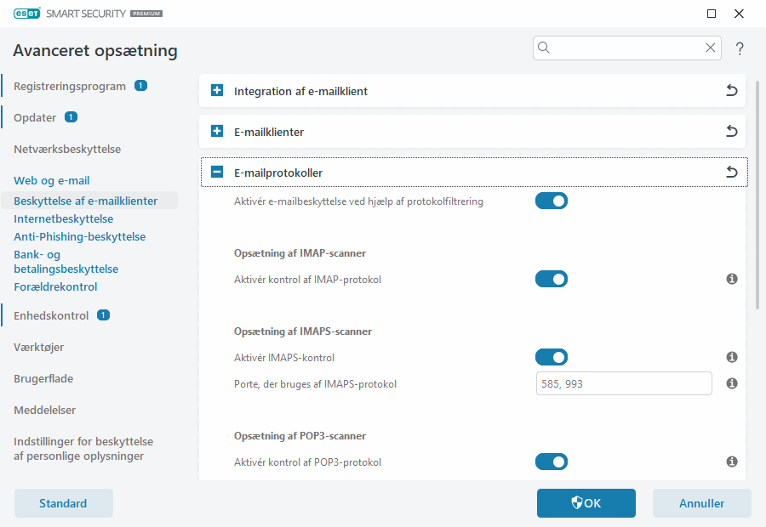Select the IMAPS ports input field

623,383
